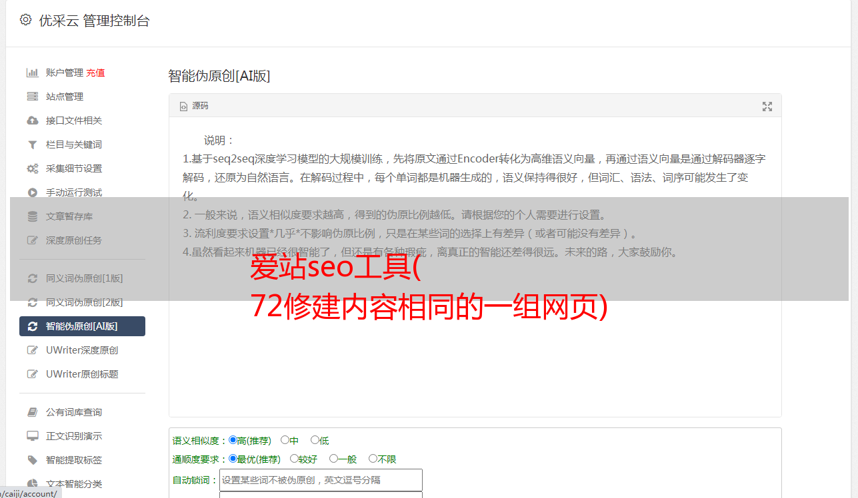Click the red 充值 recharge link
The width and height of the screenshot is (858, 498).
[x=95, y=73]
